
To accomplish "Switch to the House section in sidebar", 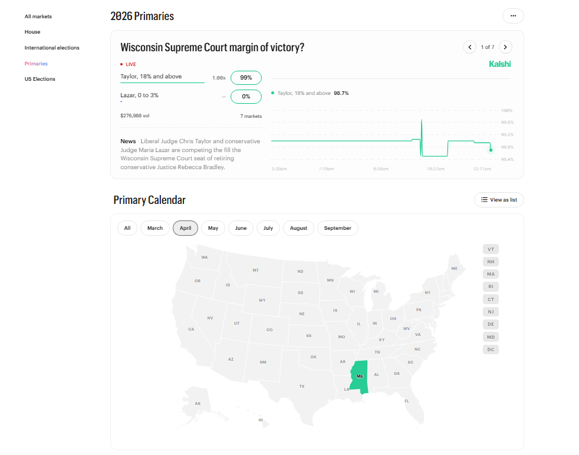I will tap(32, 32).
